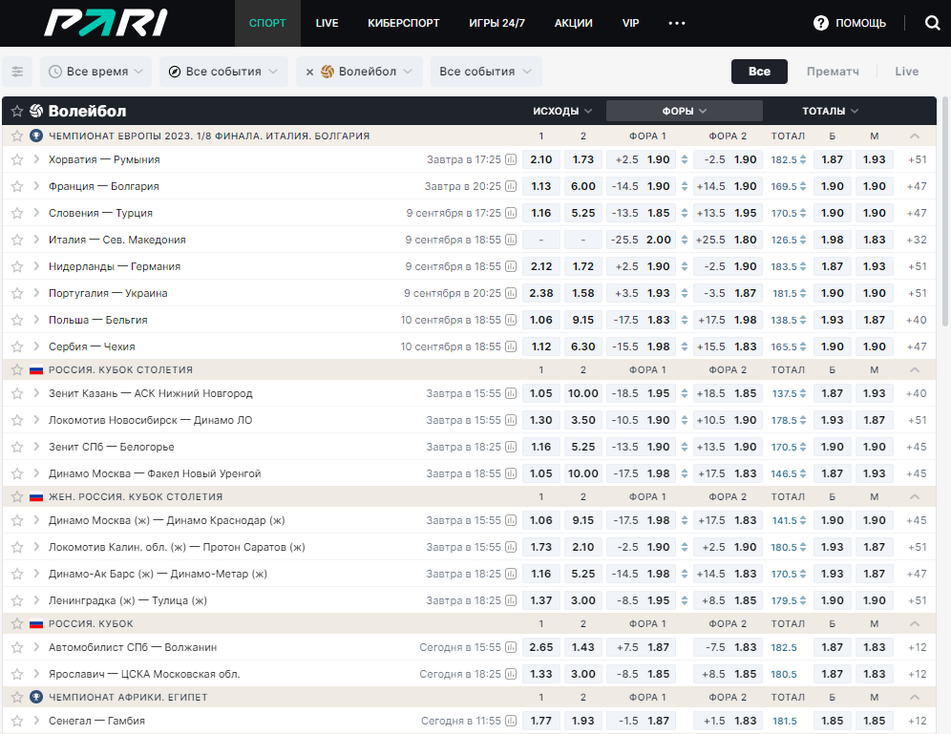This screenshot has width=951, height=734.
Task: Click the PARI logo
Action: [x=106, y=23]
